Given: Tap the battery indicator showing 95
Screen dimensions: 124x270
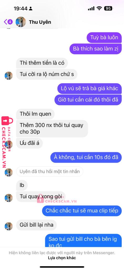Looking at the screenshot, I should click(x=109, y=8).
